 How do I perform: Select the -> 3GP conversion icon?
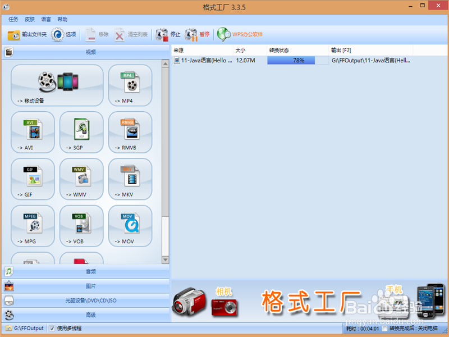81,132
